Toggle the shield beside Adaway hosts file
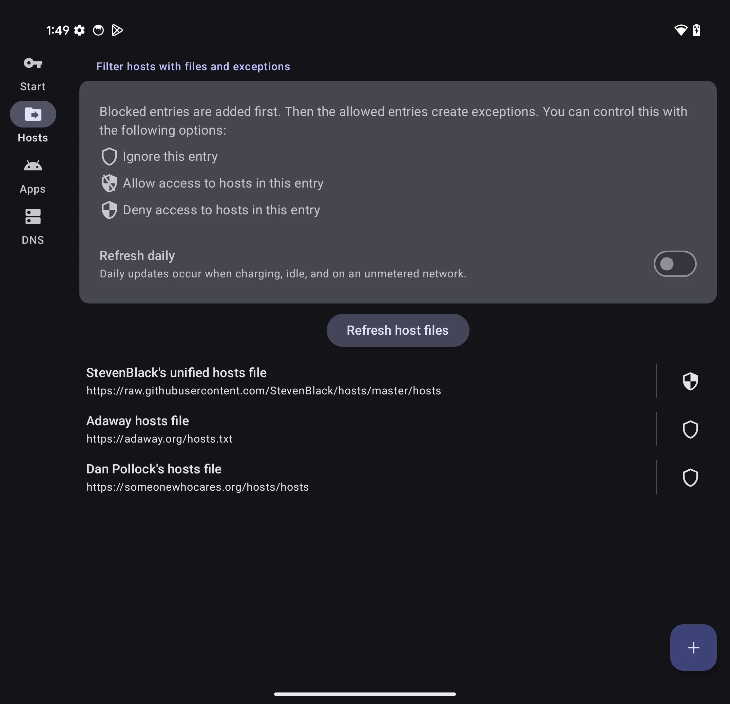This screenshot has width=730, height=704. pyautogui.click(x=690, y=429)
